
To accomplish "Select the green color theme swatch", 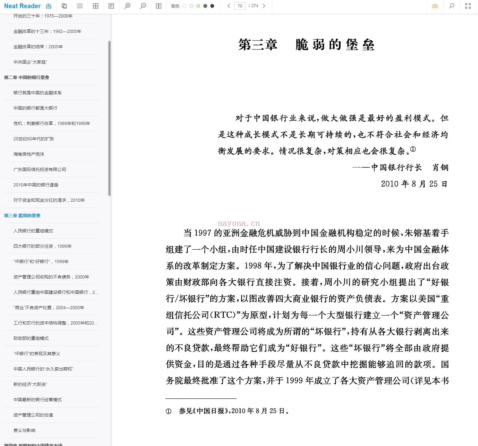I will click(198, 6).
